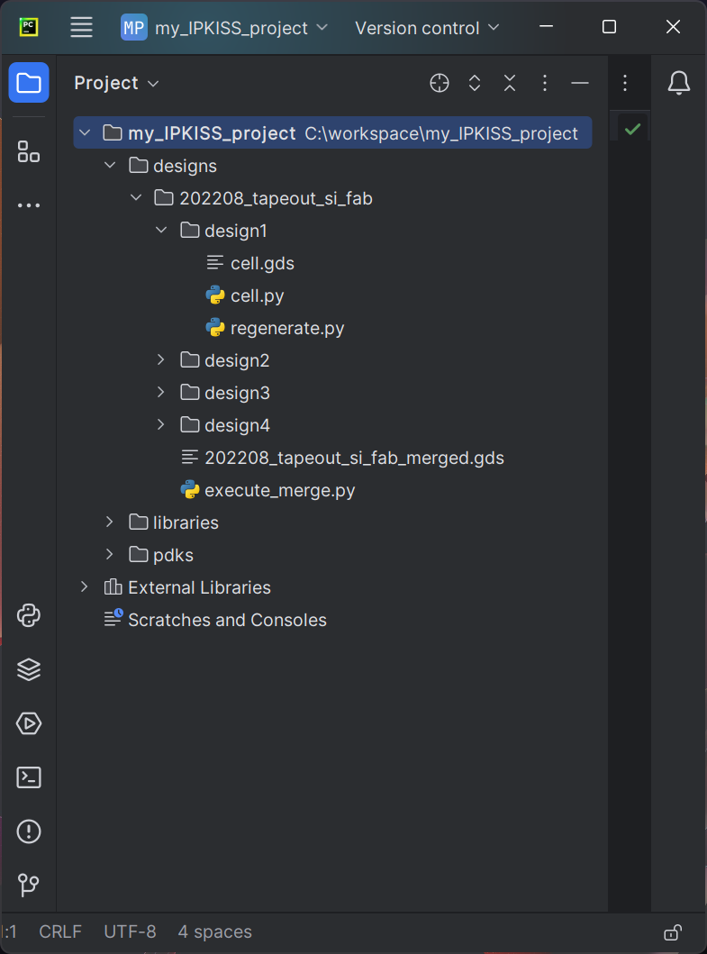Viewport: 707px width, 954px height.
Task: Click the Collapse All icon
Action: (510, 83)
